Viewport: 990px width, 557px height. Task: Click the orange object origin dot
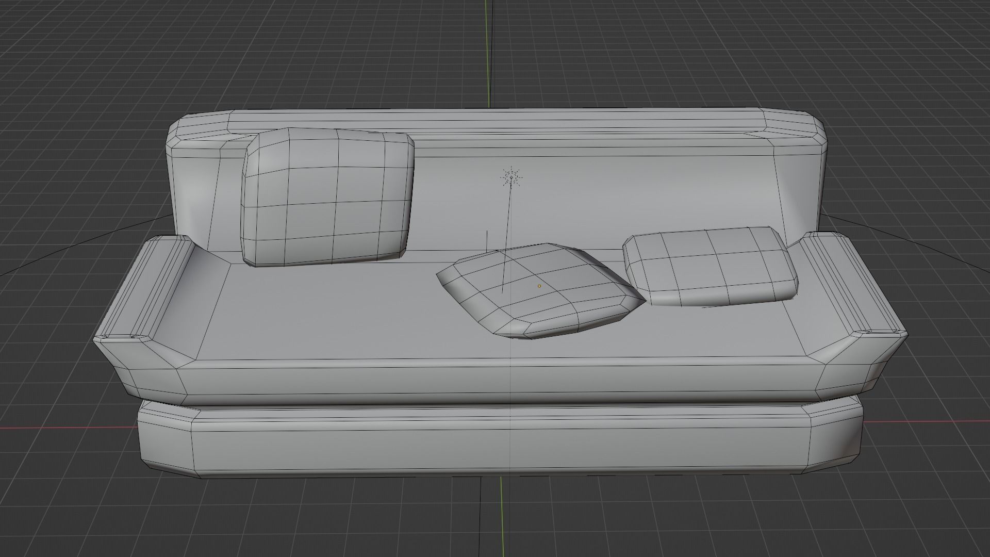tap(539, 286)
